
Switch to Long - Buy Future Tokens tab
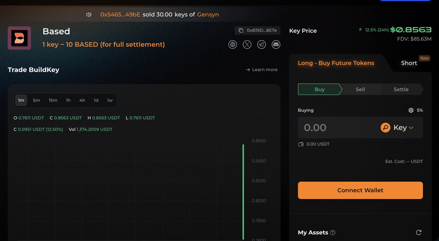click(336, 63)
